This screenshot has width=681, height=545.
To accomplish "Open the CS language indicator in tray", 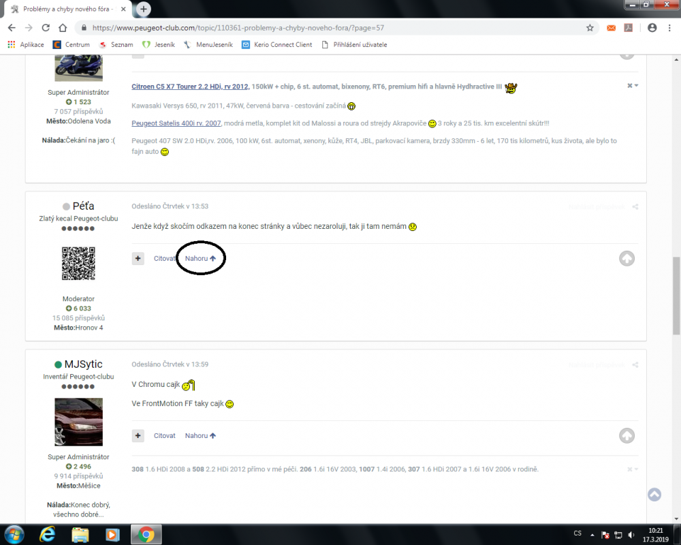I will pyautogui.click(x=577, y=533).
